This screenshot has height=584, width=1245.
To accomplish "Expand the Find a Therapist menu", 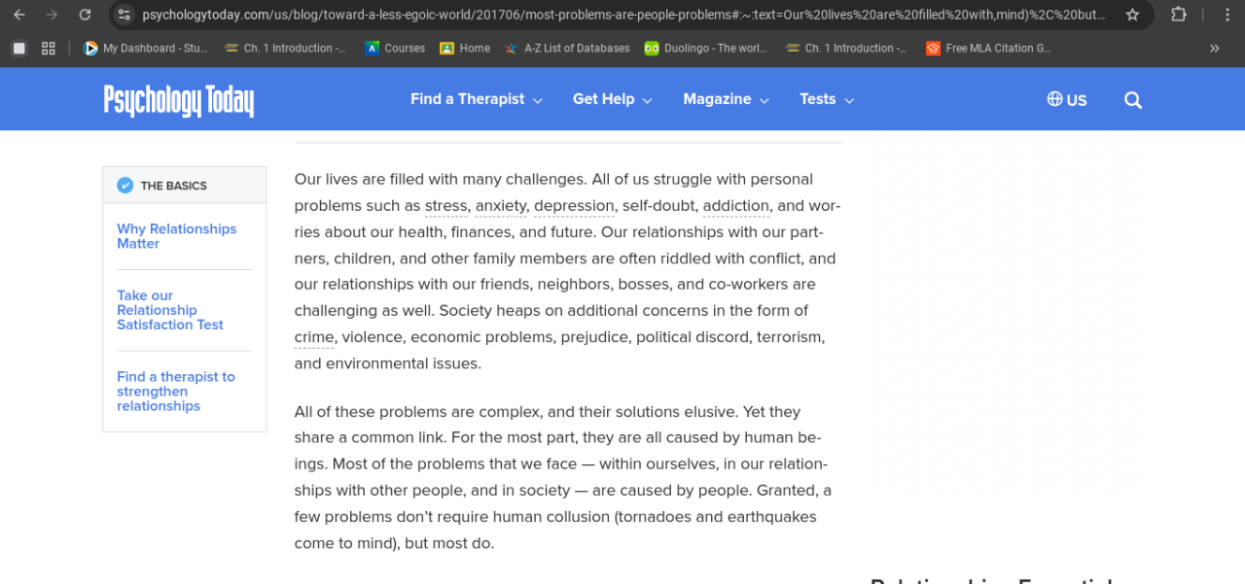I will [476, 99].
